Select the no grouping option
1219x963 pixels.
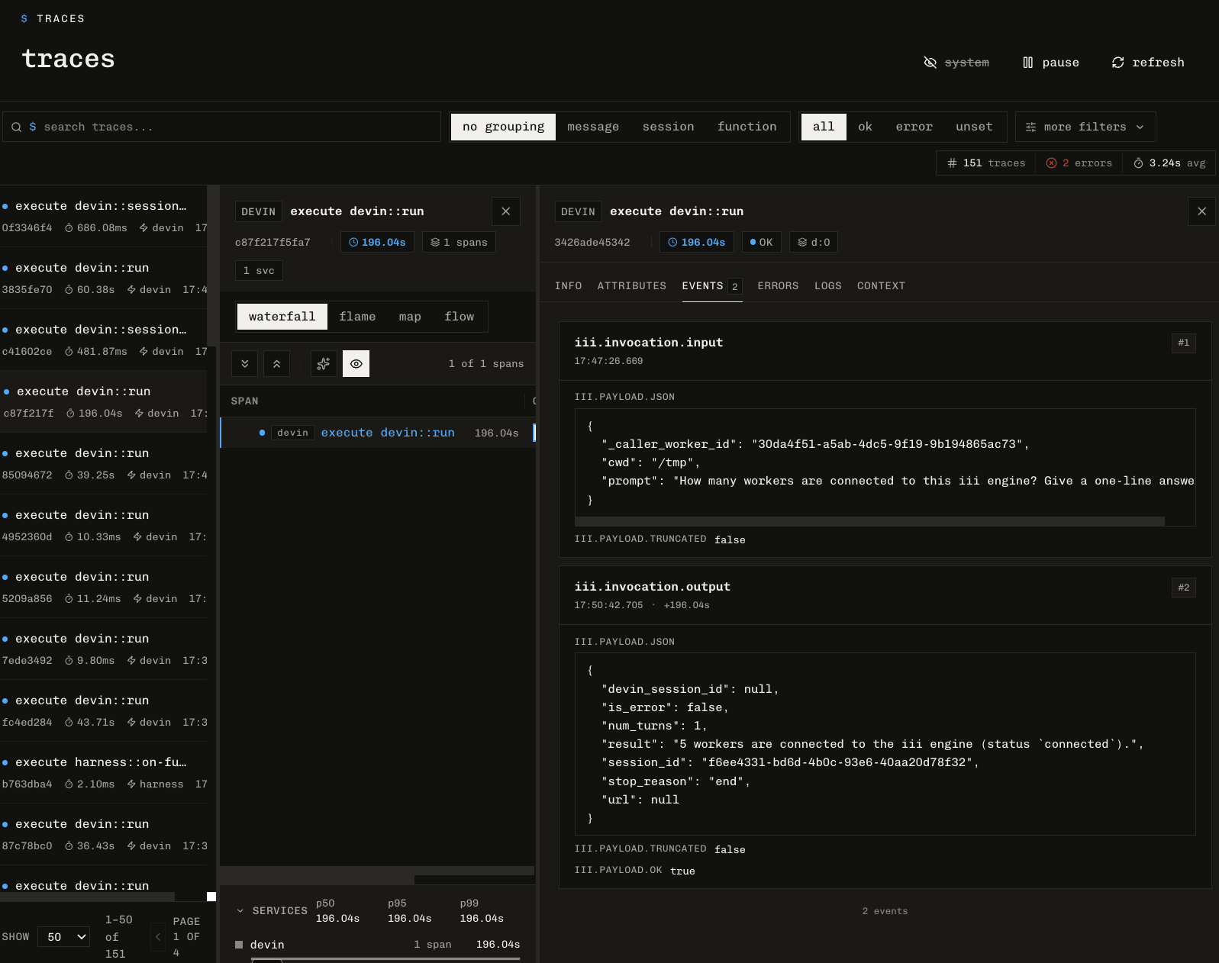tap(503, 127)
